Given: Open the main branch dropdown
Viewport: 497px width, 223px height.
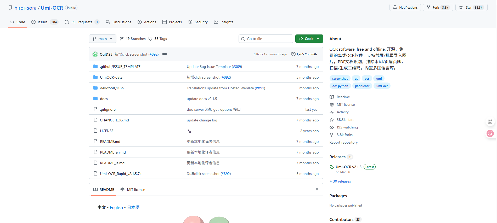Looking at the screenshot, I should tap(103, 39).
